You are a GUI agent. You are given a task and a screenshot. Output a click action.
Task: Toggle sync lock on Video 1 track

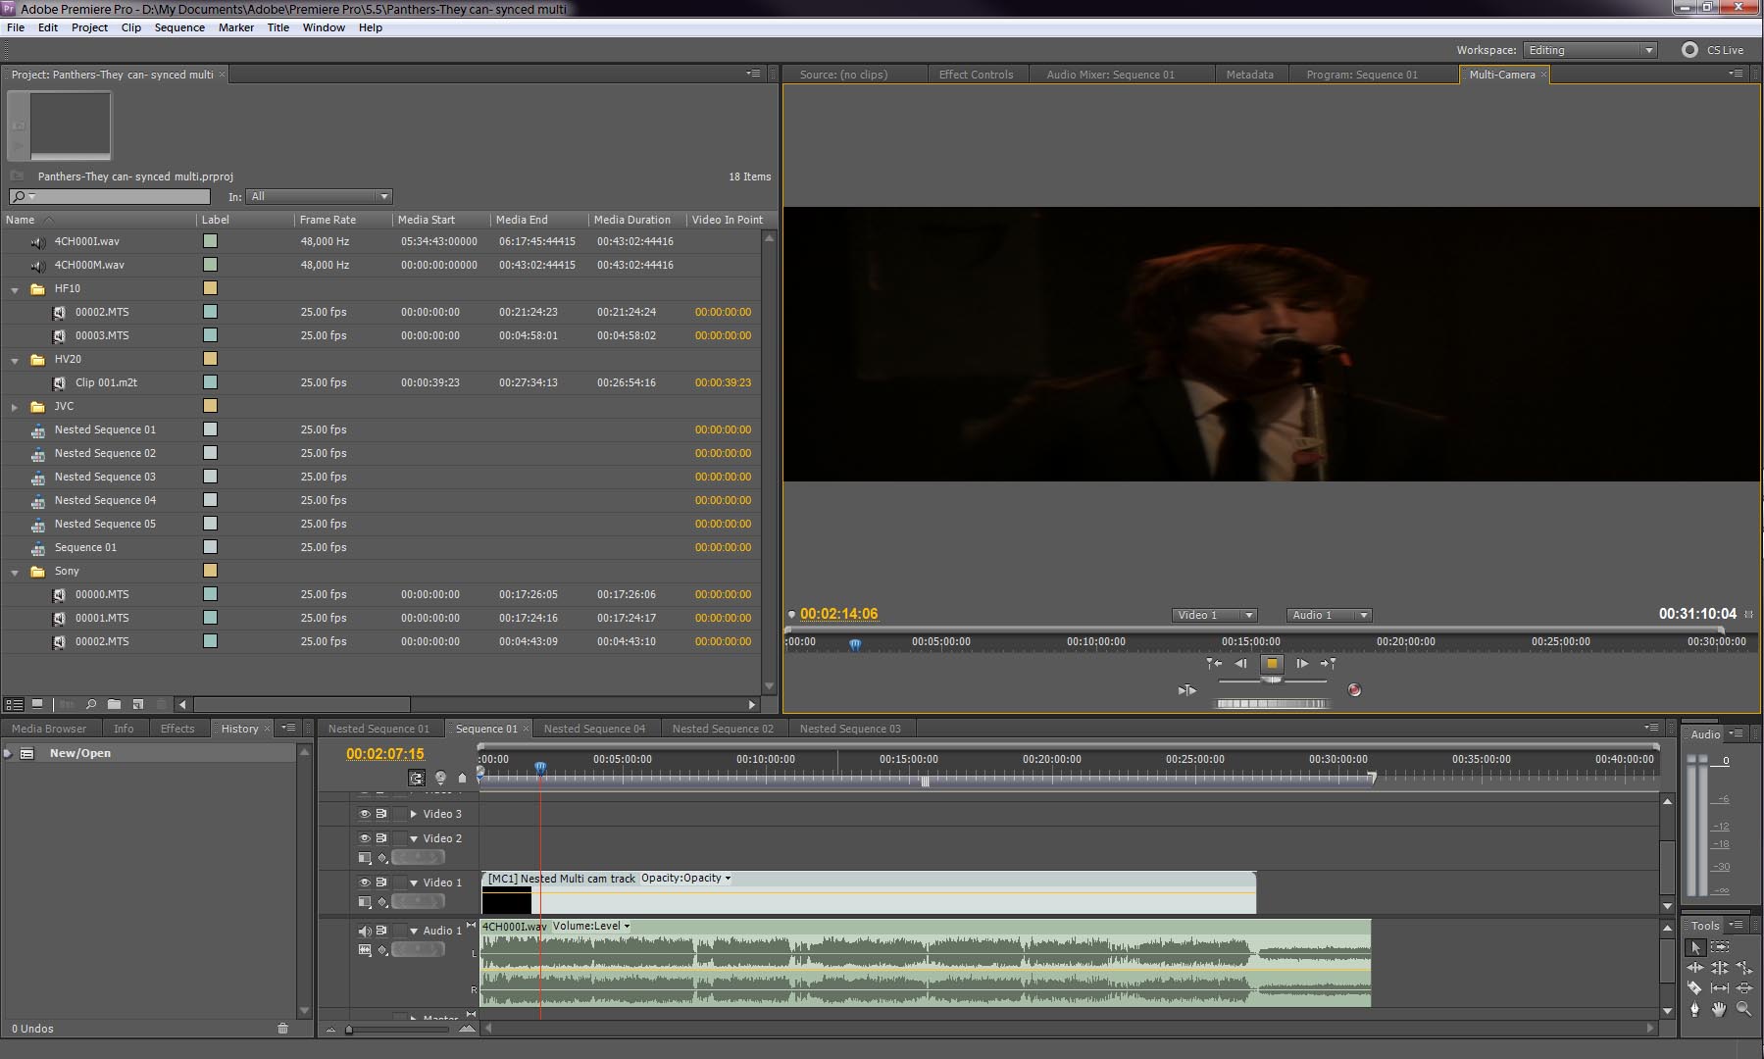381,882
